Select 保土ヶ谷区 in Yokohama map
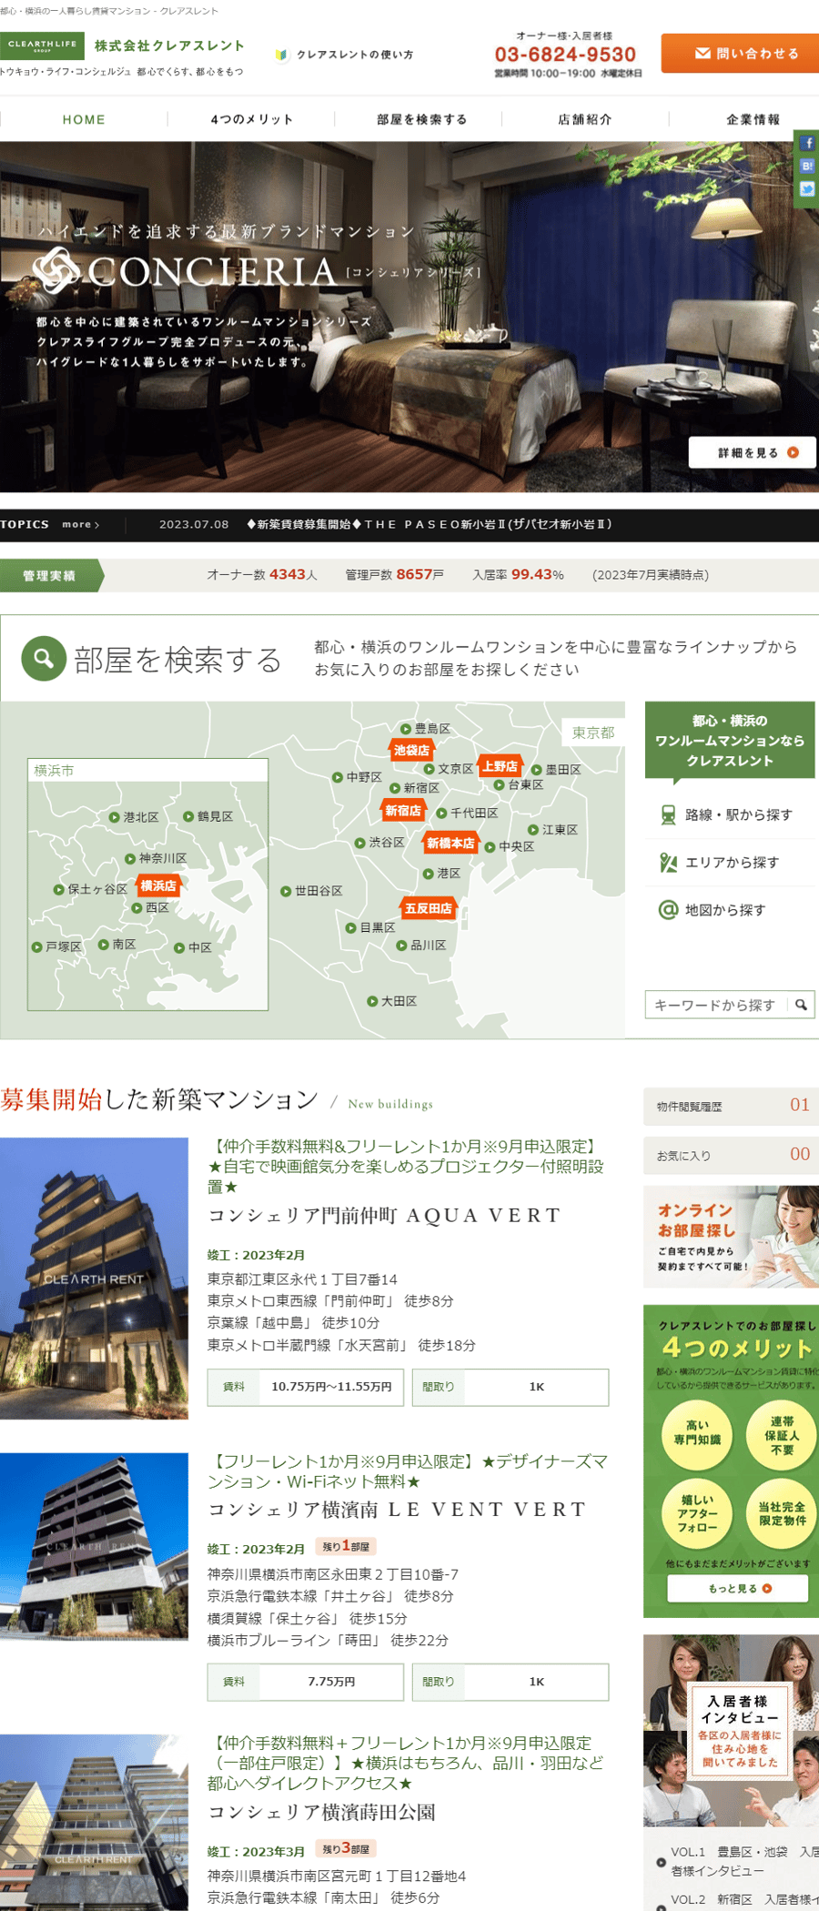 91,889
